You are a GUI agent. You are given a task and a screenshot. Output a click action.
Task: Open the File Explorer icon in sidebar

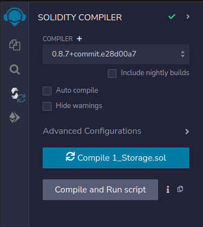[x=15, y=45]
